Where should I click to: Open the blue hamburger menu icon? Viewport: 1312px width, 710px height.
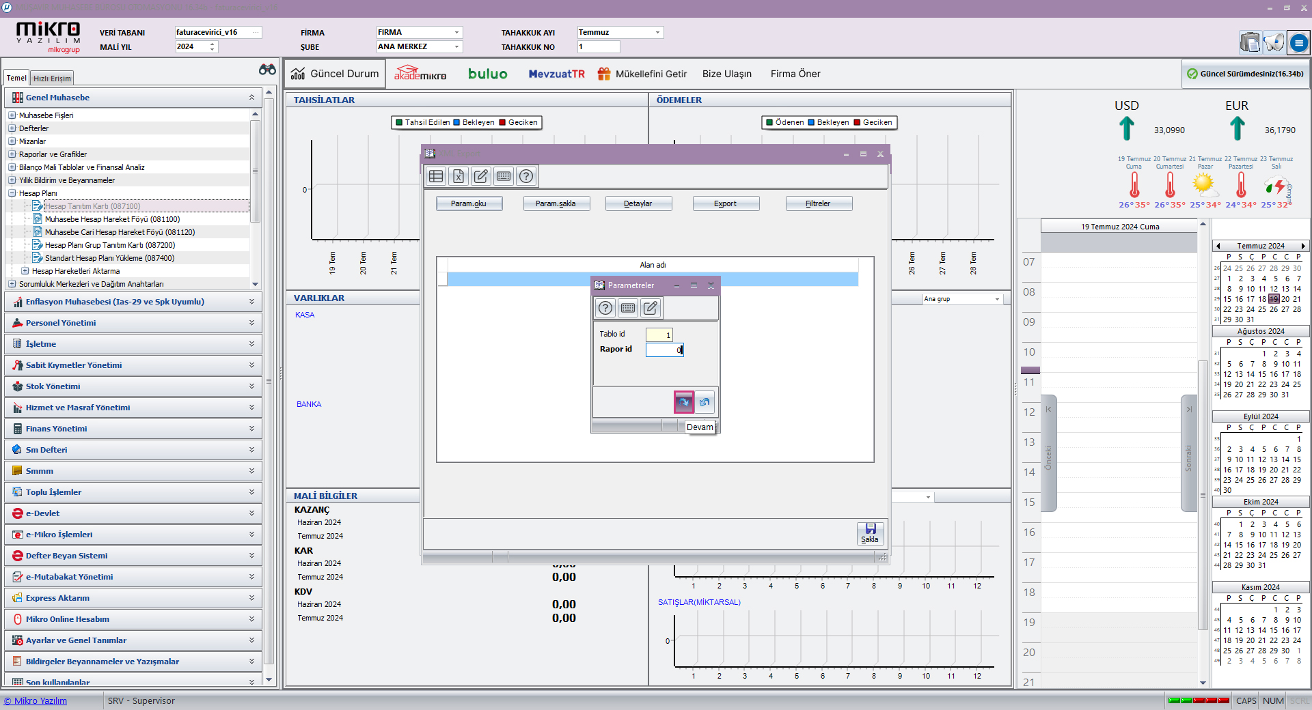[1298, 43]
